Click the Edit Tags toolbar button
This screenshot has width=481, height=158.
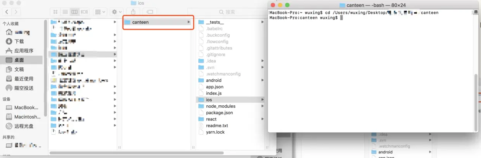pos(150,12)
